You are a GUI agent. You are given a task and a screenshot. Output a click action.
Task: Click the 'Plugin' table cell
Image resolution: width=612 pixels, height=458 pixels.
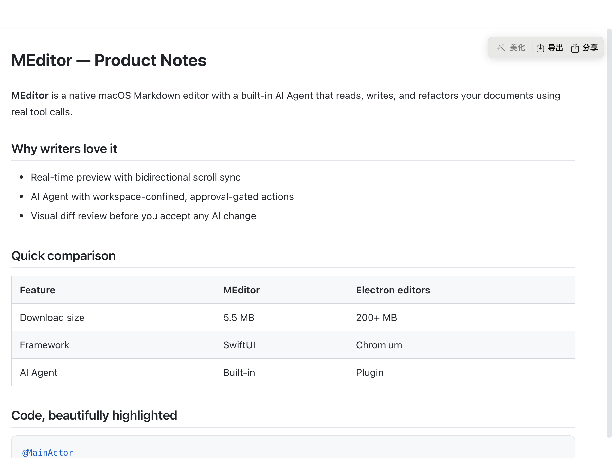461,373
